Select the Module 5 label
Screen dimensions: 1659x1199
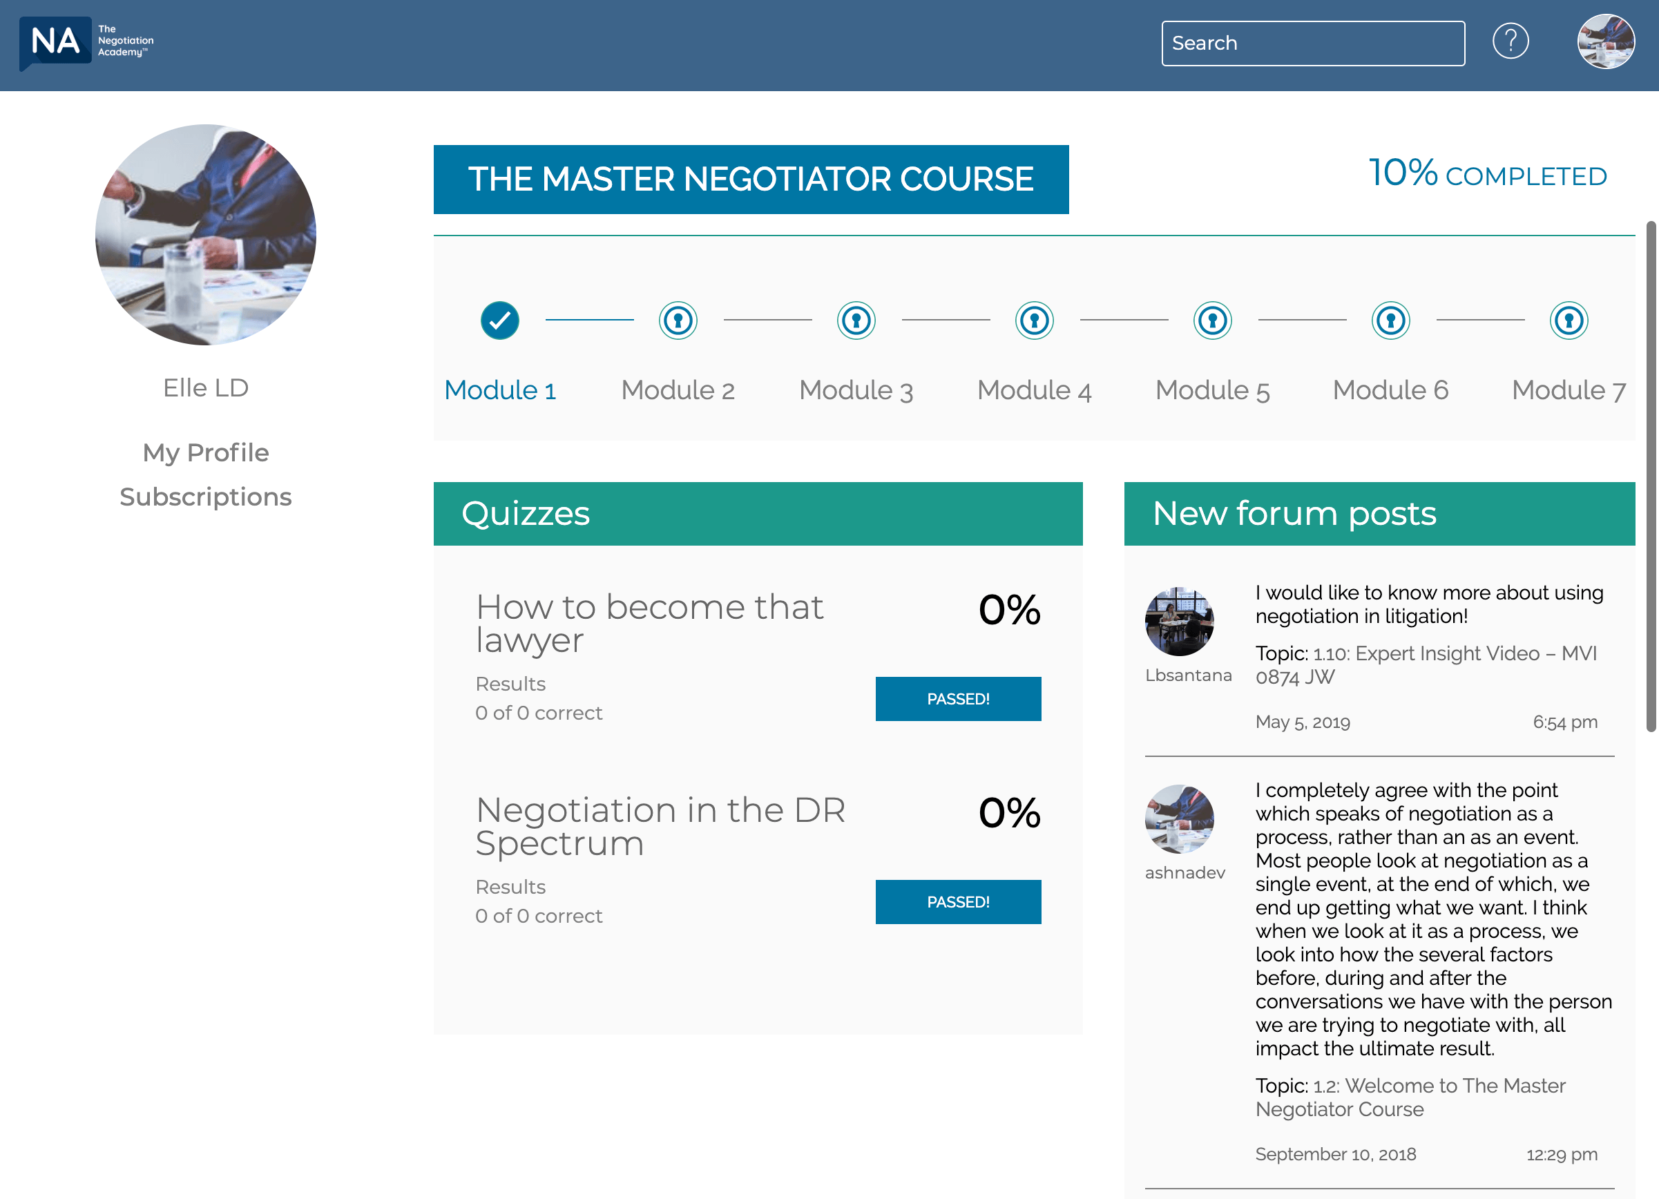coord(1213,390)
